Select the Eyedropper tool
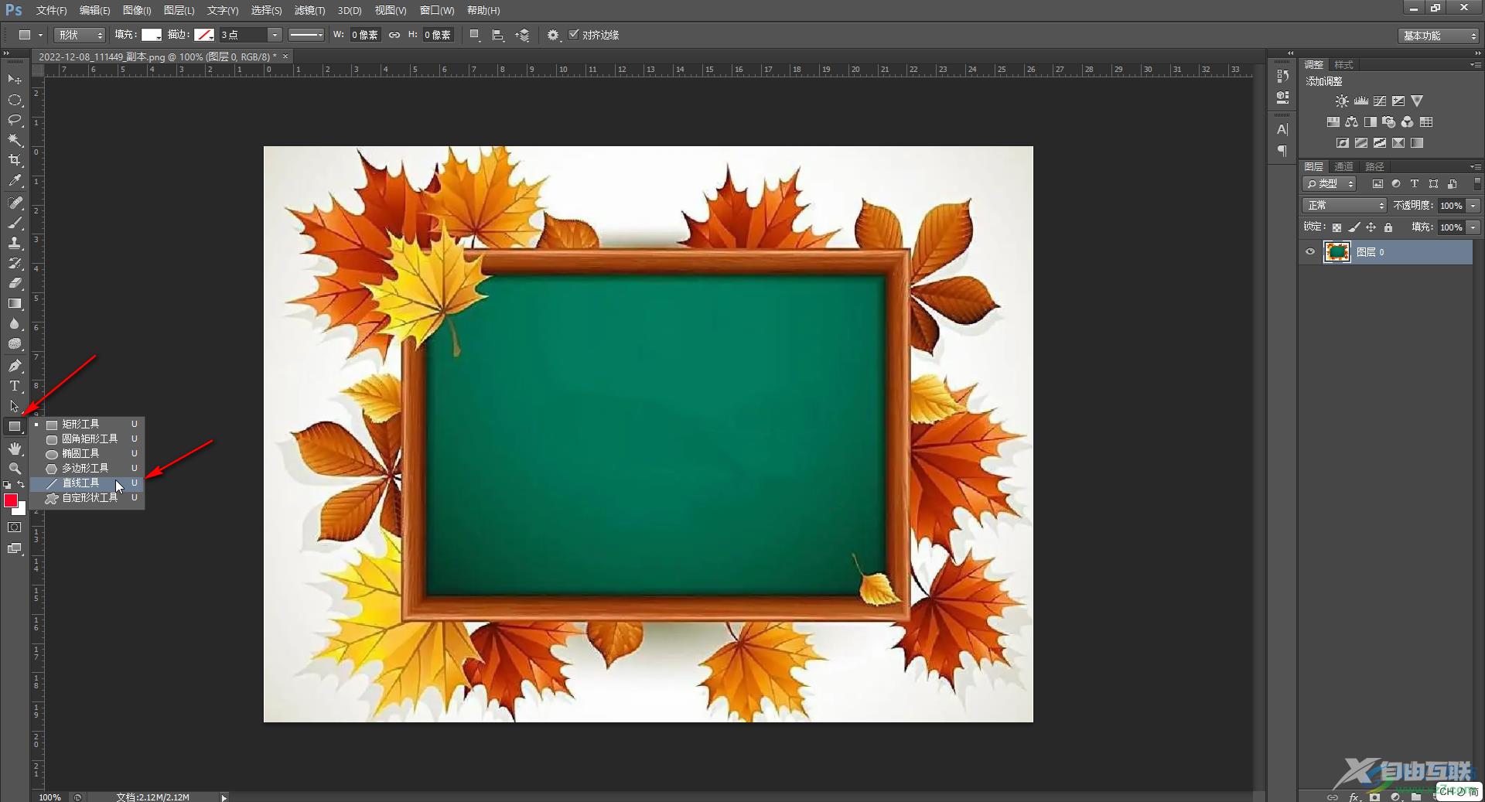The height and width of the screenshot is (802, 1485). 15,181
